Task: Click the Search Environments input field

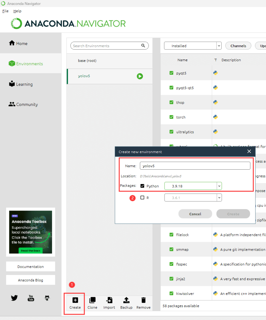Action: coord(110,46)
